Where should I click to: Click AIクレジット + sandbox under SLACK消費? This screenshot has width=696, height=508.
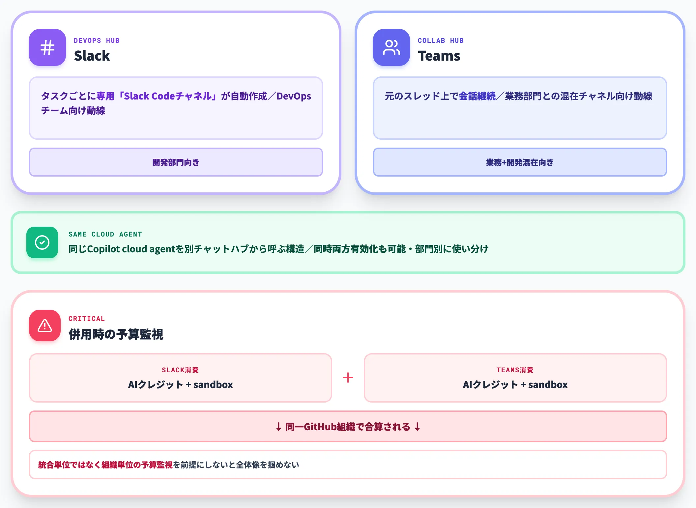(181, 384)
